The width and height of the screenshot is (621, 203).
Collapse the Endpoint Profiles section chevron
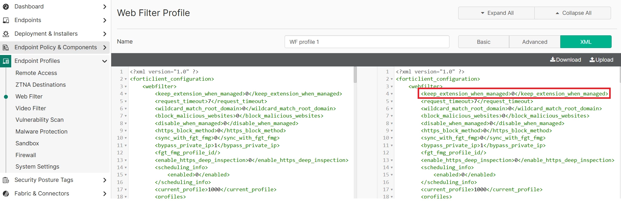click(105, 61)
